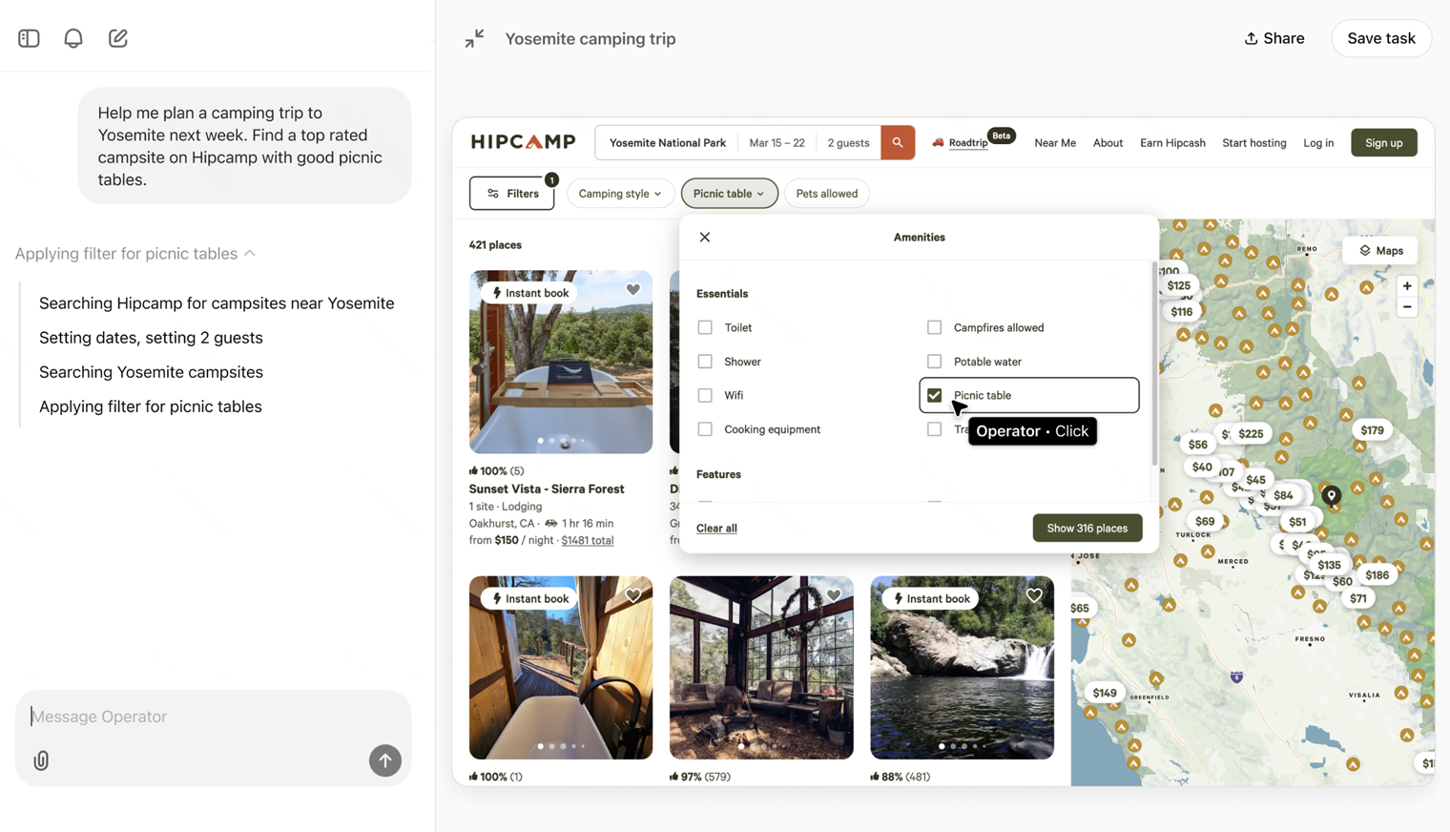Enable the Campfires allowed checkbox
1450x832 pixels.
coord(934,327)
